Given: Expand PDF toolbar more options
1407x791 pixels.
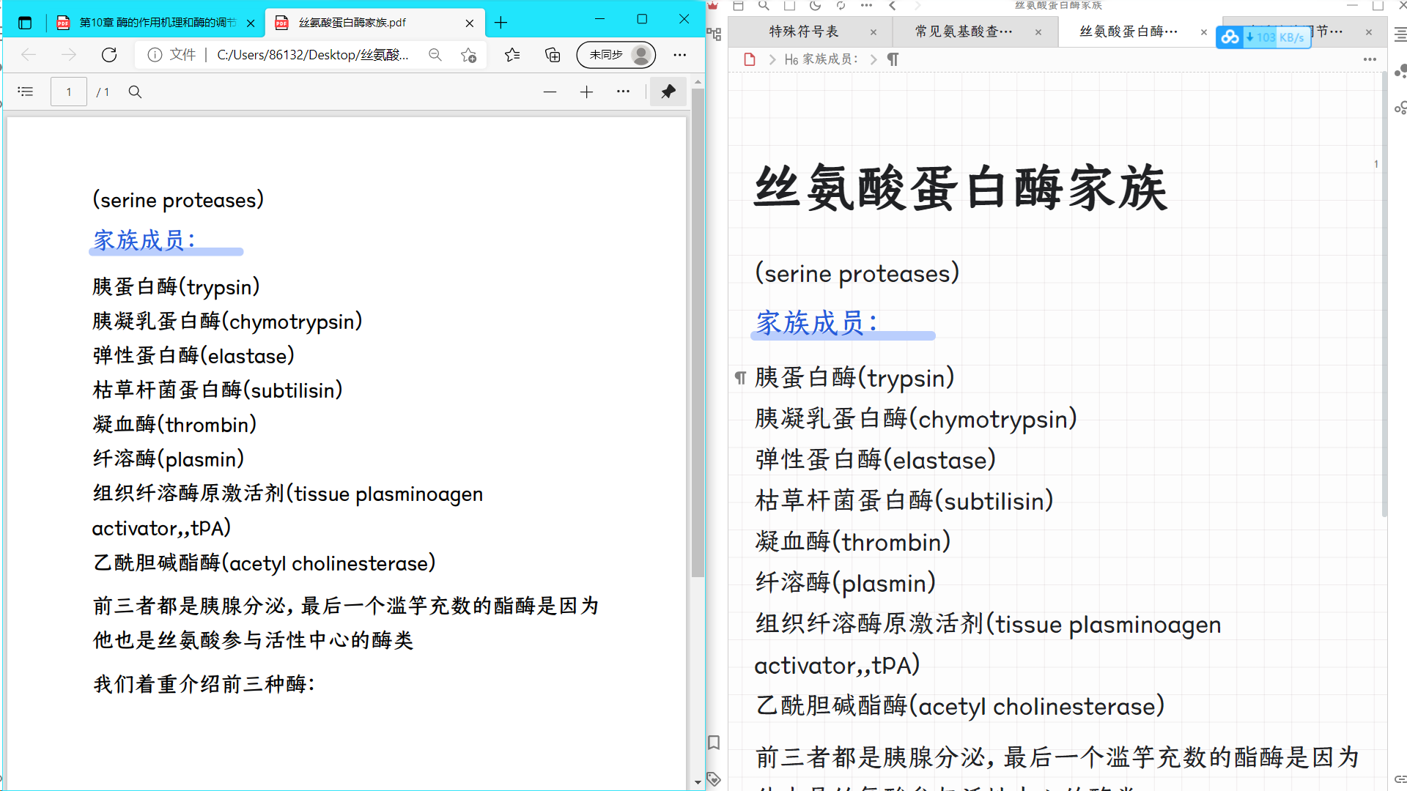Looking at the screenshot, I should [x=623, y=92].
